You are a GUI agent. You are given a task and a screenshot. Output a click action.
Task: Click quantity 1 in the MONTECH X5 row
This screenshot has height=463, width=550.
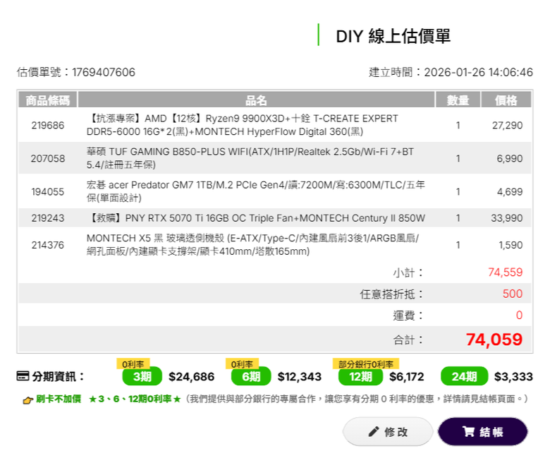pyautogui.click(x=458, y=245)
